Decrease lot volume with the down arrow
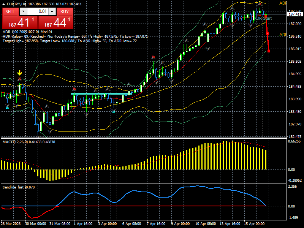The image size is (304, 228). [23, 11]
